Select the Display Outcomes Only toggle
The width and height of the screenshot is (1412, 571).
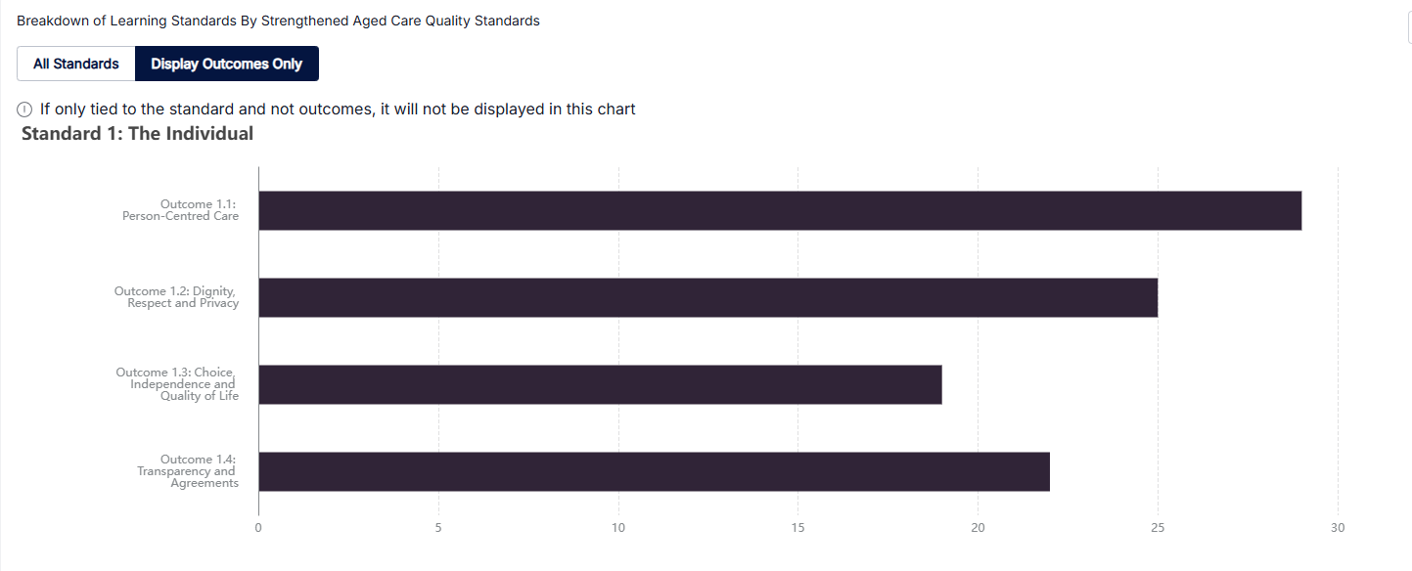tap(226, 64)
